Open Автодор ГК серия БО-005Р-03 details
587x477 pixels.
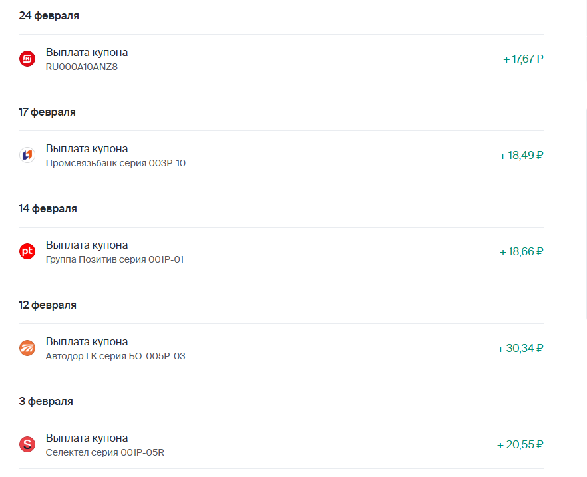[x=115, y=356]
